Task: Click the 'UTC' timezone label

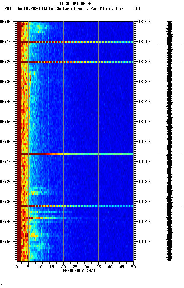Action: (138, 9)
